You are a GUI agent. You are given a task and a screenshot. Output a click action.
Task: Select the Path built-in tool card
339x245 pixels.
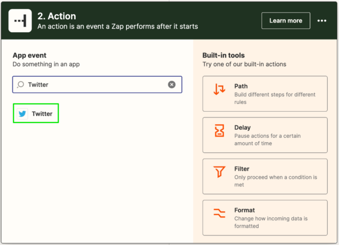pyautogui.click(x=265, y=94)
